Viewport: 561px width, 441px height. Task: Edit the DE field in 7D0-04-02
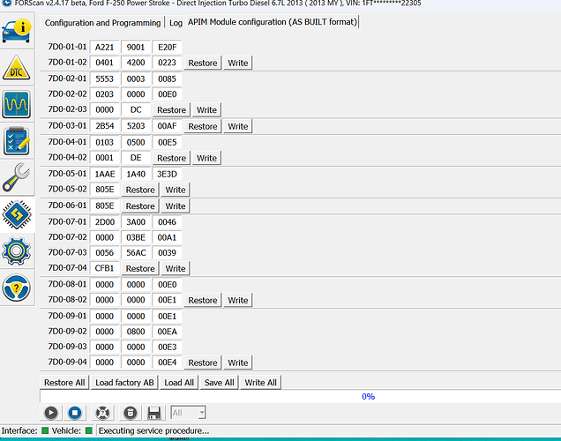pyautogui.click(x=136, y=157)
